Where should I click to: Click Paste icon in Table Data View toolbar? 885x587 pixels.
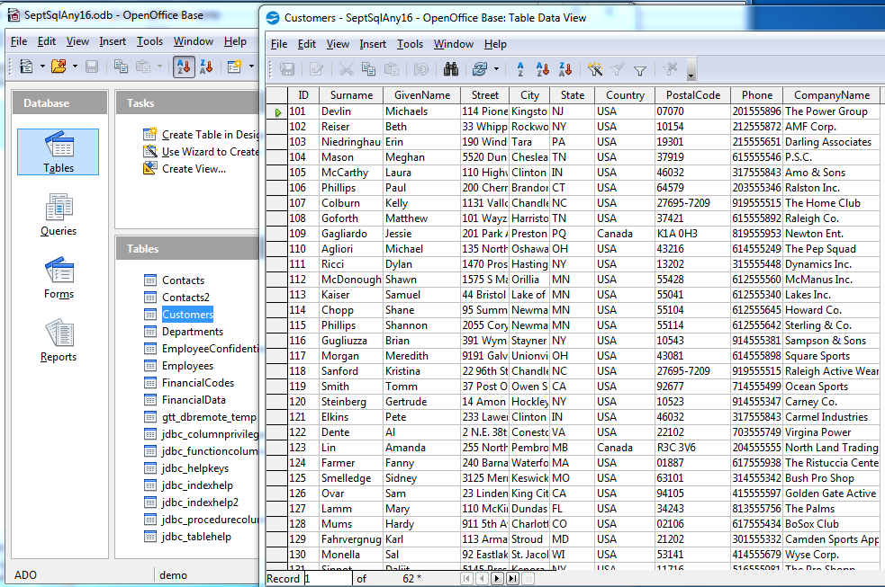[391, 69]
